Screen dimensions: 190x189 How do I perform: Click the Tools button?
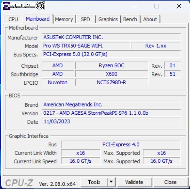coord(94,182)
